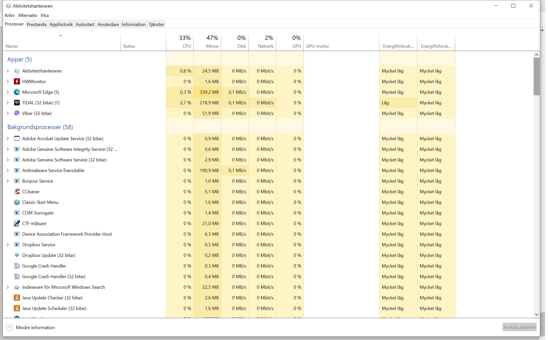The image size is (548, 340).
Task: Click the Google Crash Handler (32 bitar) icon
Action: (17, 277)
